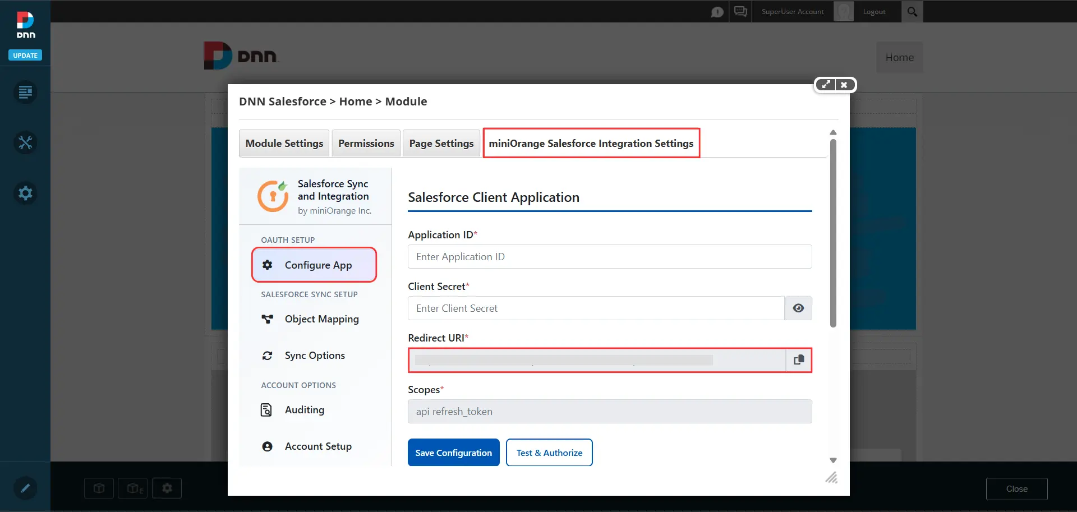
Task: Click the popup scrollbar down arrow
Action: (833, 460)
